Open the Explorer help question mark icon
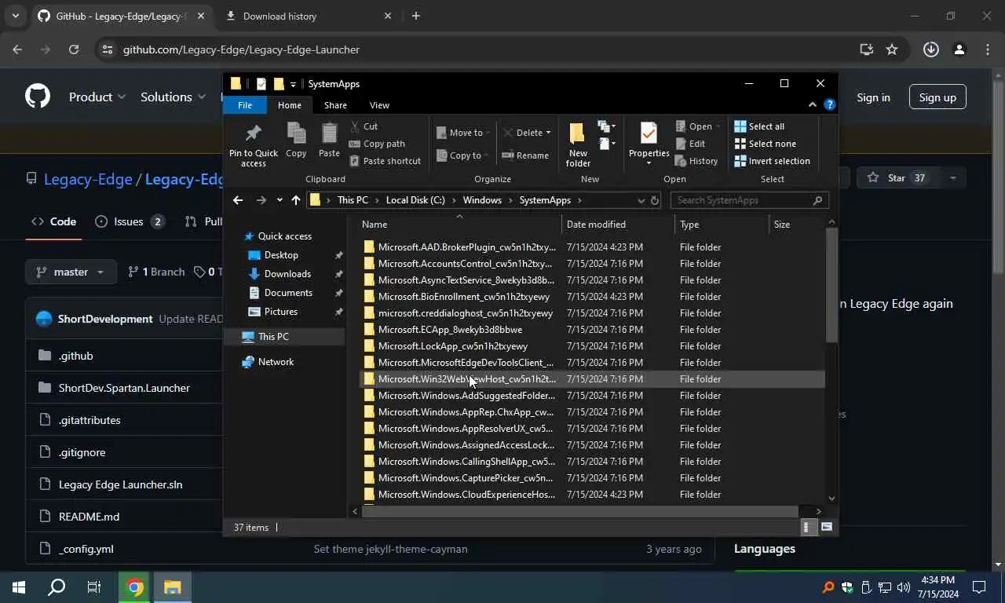The height and width of the screenshot is (603, 1005). point(830,104)
